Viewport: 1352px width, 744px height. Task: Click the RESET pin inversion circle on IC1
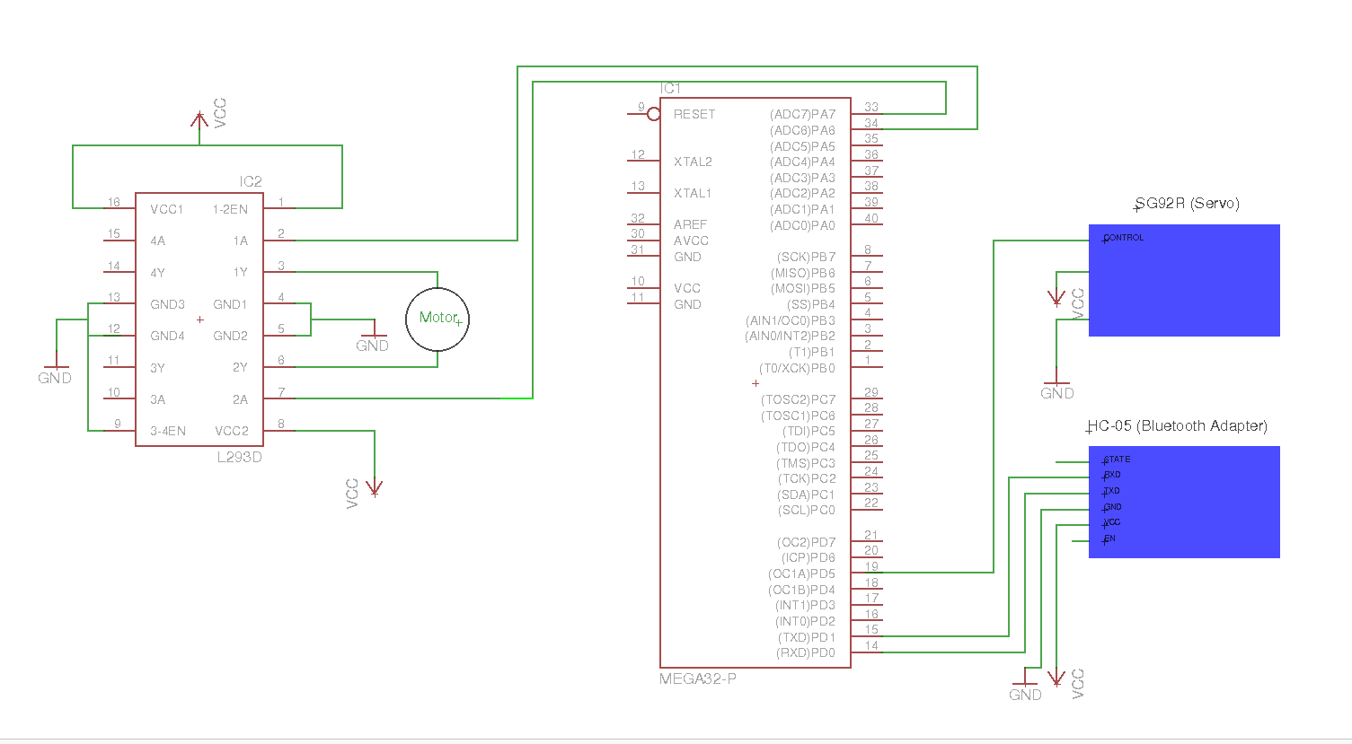pos(654,114)
